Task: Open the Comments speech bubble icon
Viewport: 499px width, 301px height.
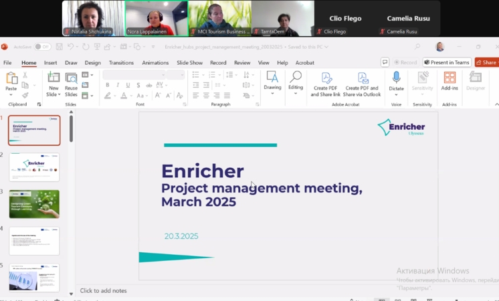Action: tap(385, 62)
